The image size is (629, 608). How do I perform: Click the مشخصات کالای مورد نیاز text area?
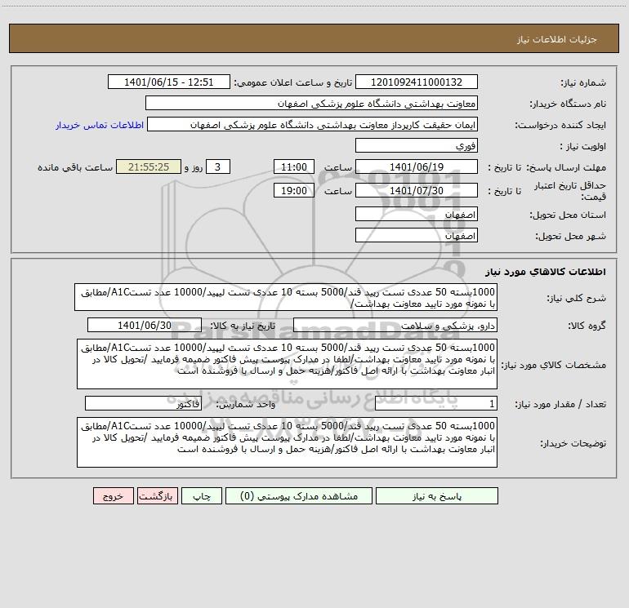pyautogui.click(x=287, y=364)
